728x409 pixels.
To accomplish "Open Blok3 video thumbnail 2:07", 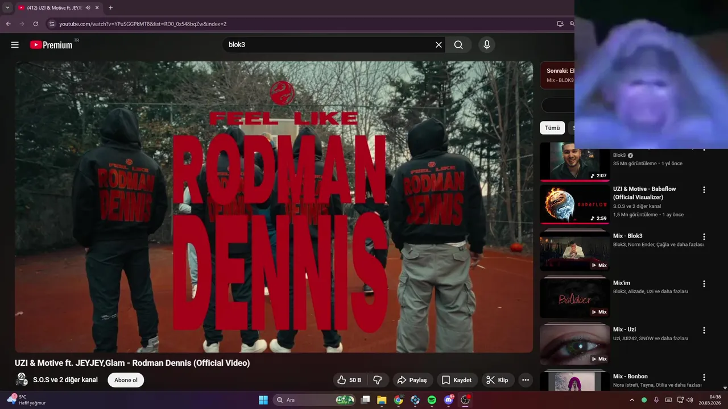I will point(574,162).
